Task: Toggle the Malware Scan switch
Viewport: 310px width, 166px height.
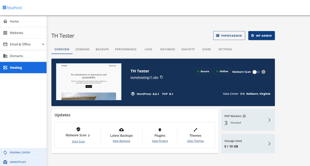Action: coord(256,72)
